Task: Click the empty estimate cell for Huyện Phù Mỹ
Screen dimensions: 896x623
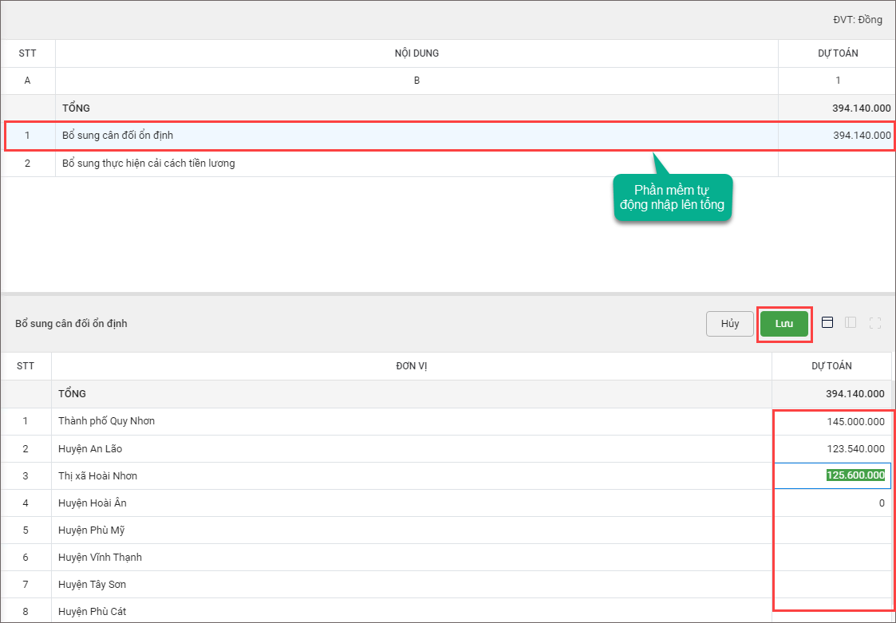Action: tap(831, 530)
